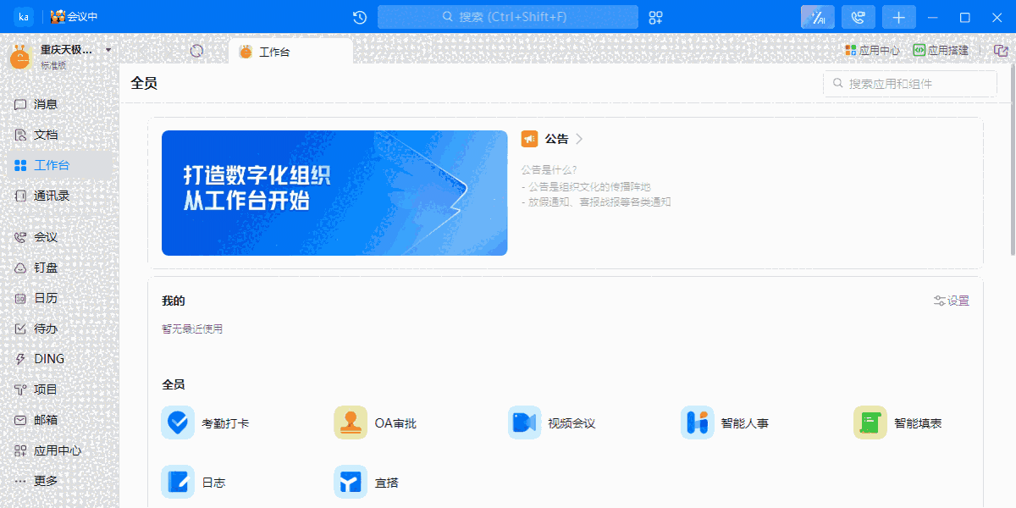Refresh the workbench with the refresh icon

point(197,50)
